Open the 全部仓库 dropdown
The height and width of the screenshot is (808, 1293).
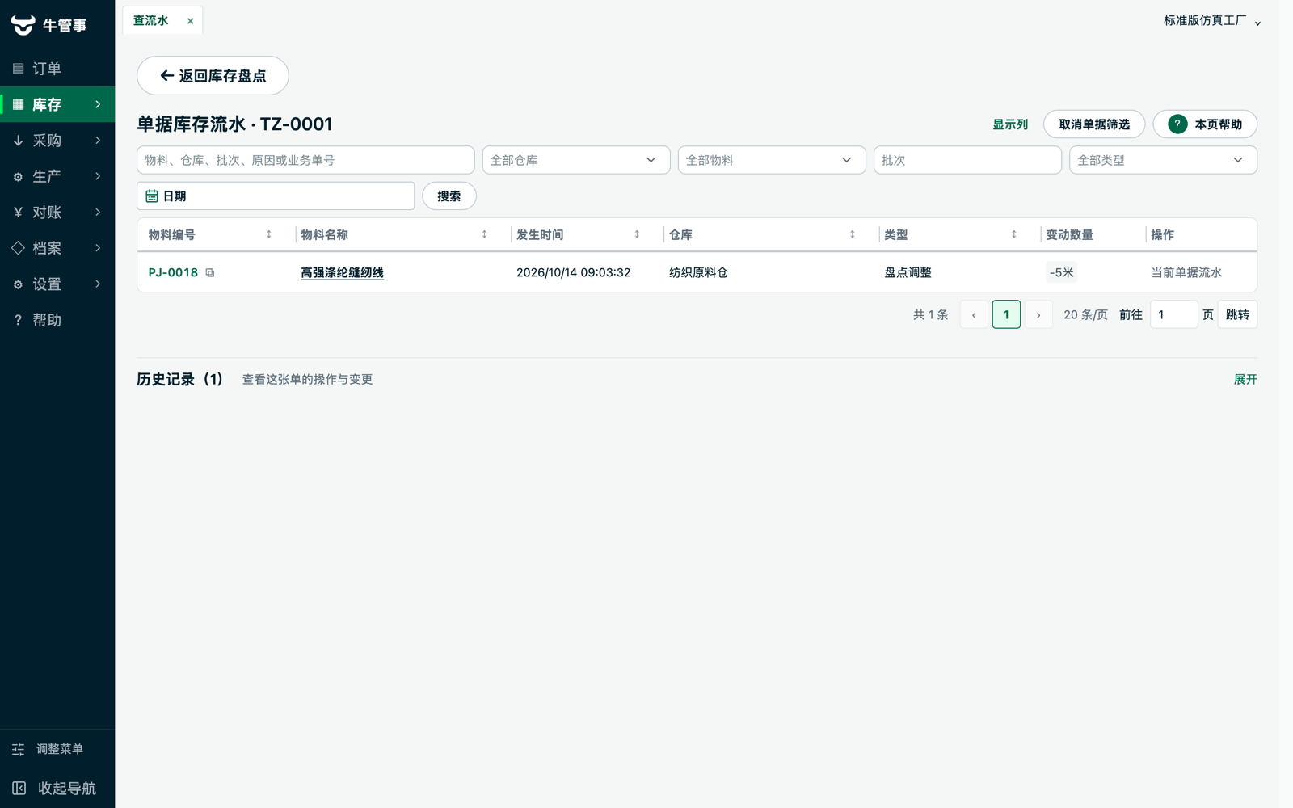point(576,160)
